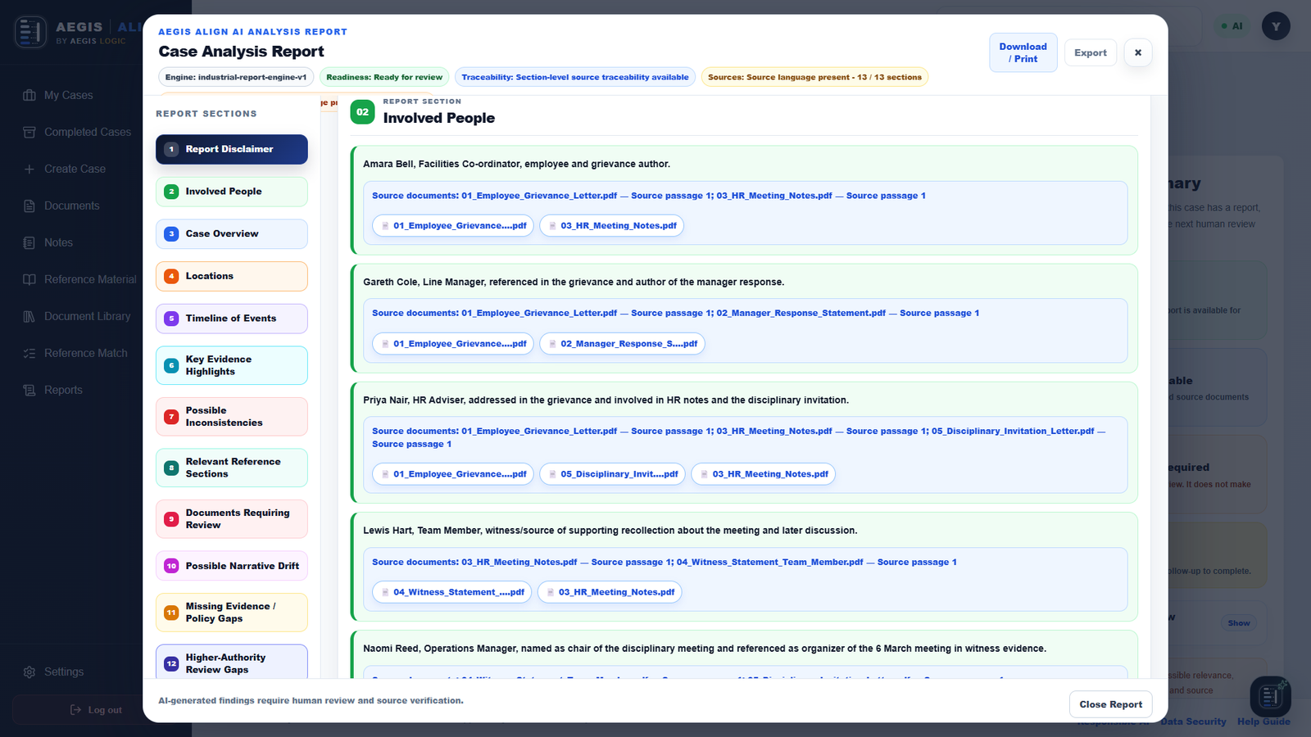Click the Document Library icon
Image resolution: width=1311 pixels, height=737 pixels.
point(29,316)
